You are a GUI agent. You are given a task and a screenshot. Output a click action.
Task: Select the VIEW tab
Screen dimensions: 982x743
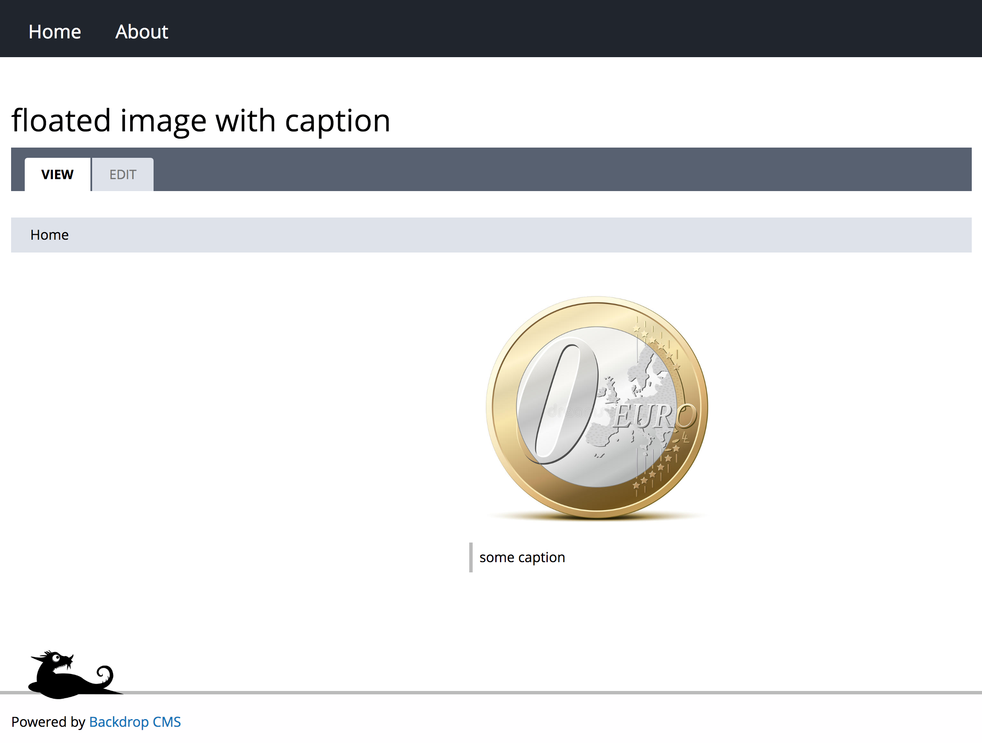[57, 174]
